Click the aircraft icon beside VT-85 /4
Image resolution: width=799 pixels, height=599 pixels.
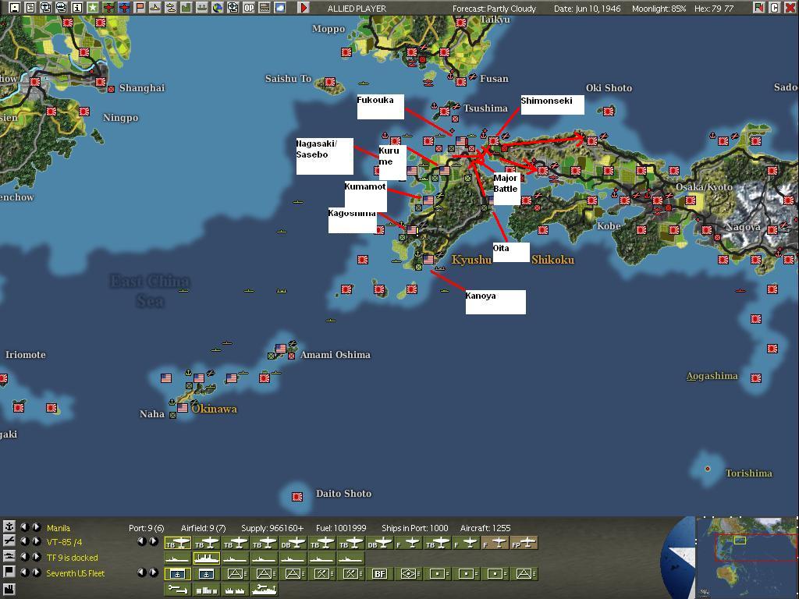[9, 541]
